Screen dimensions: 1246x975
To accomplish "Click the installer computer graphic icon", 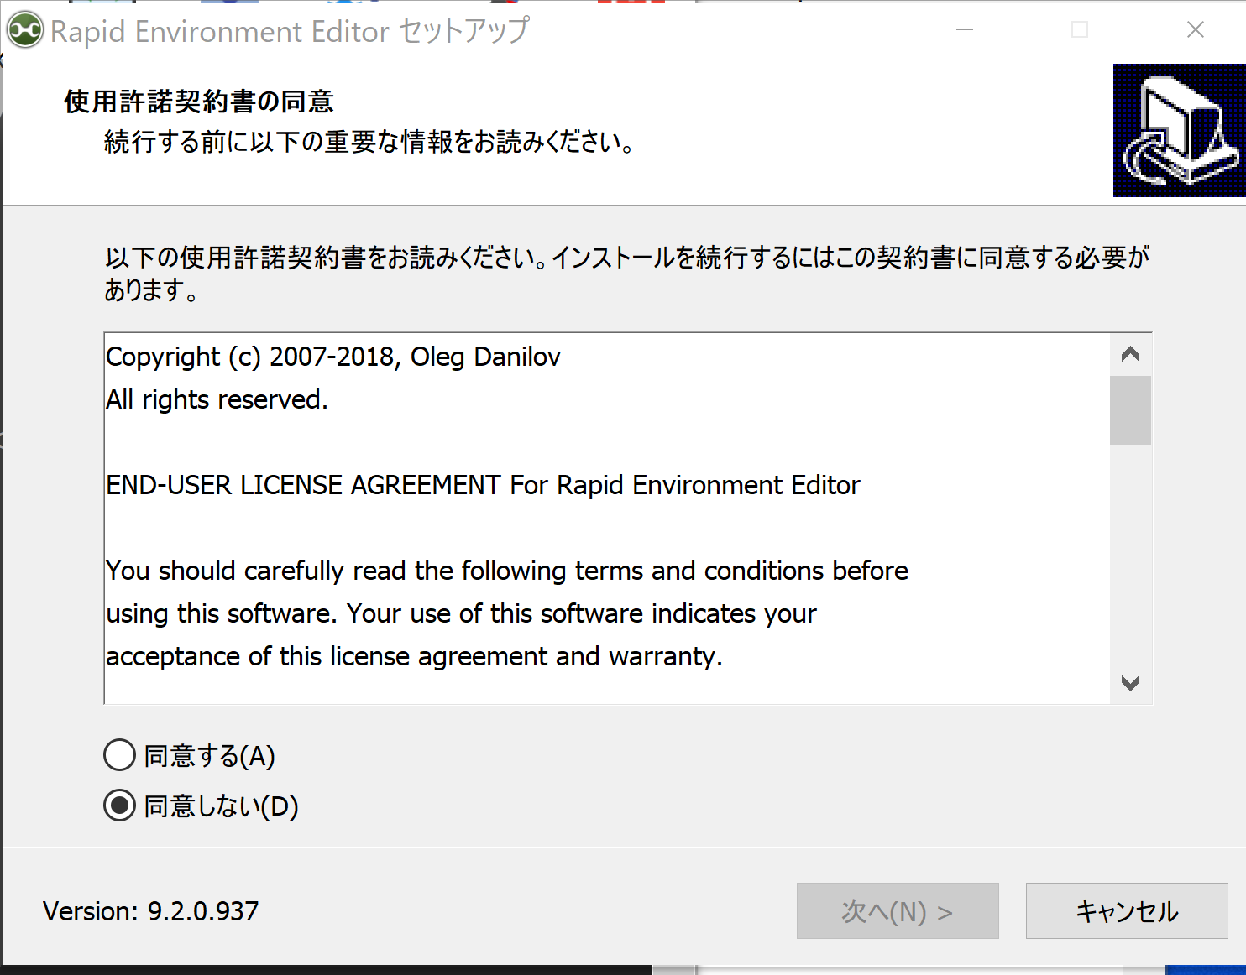I will point(1180,130).
